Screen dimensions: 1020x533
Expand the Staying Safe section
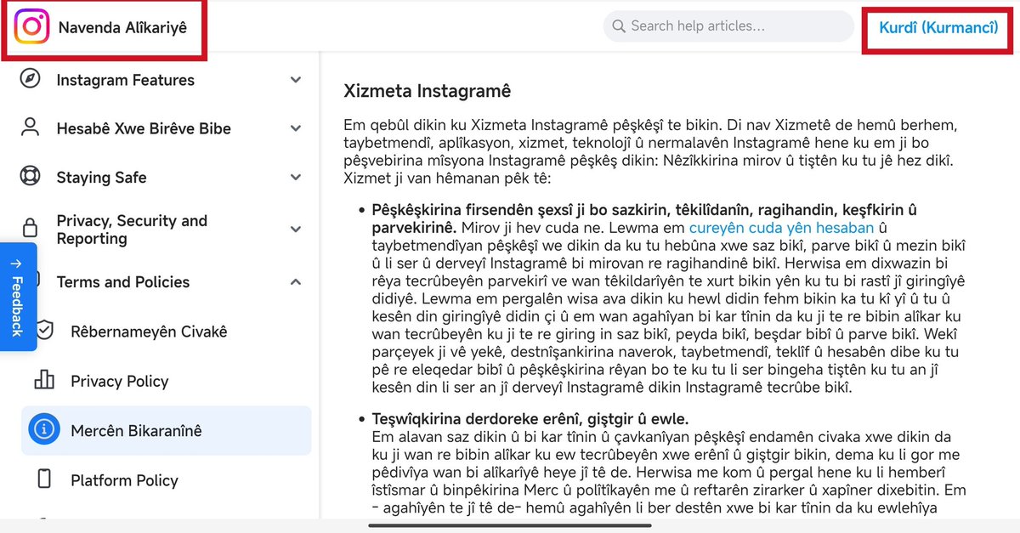pos(296,177)
